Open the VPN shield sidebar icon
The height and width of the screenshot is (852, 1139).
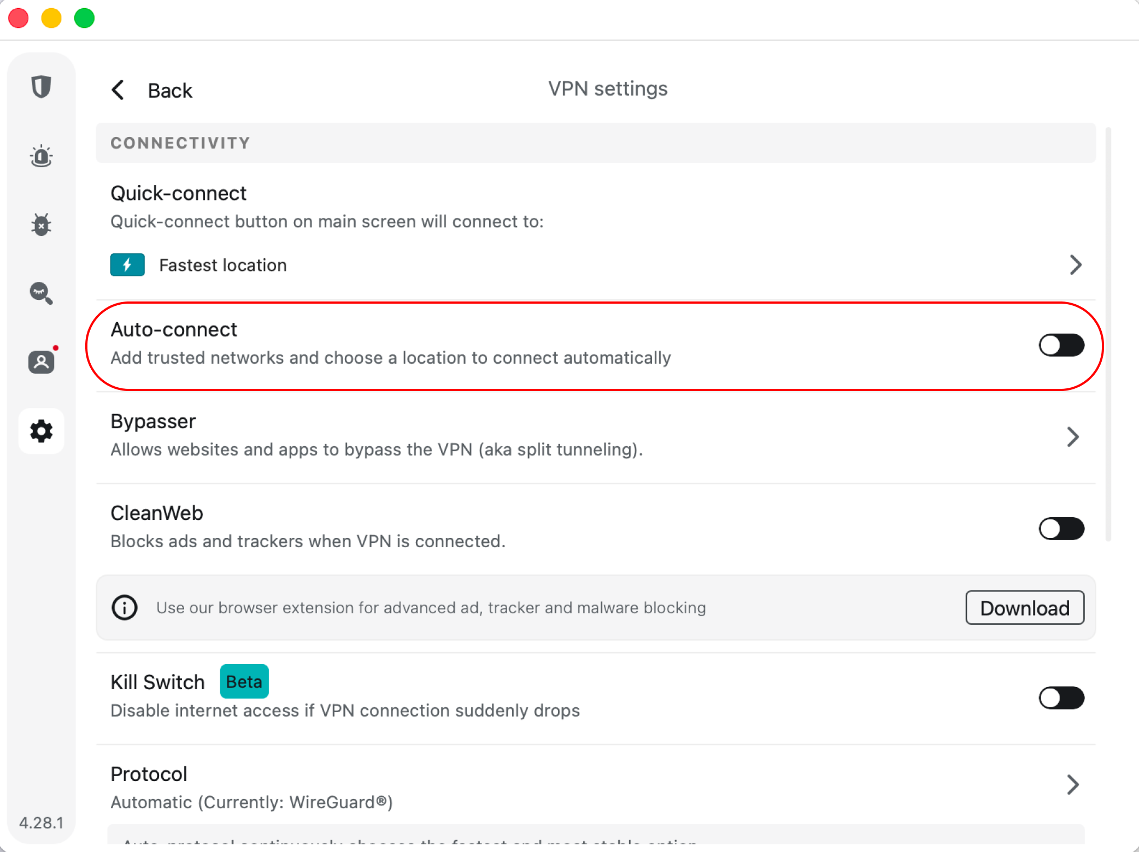pyautogui.click(x=41, y=87)
